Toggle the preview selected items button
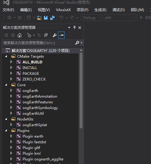151x164 pixels. click(x=61, y=35)
